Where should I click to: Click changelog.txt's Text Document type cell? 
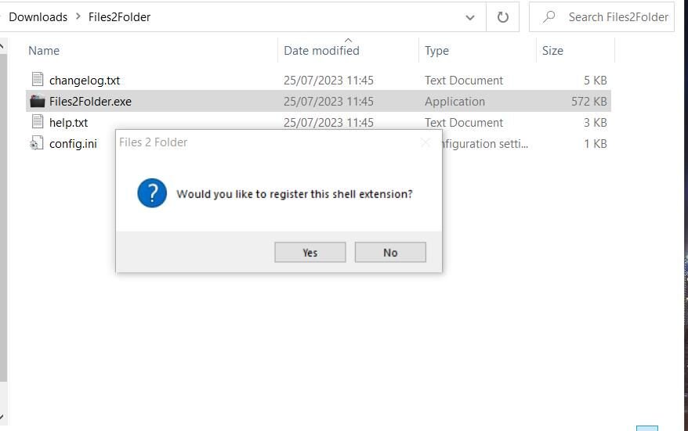464,80
